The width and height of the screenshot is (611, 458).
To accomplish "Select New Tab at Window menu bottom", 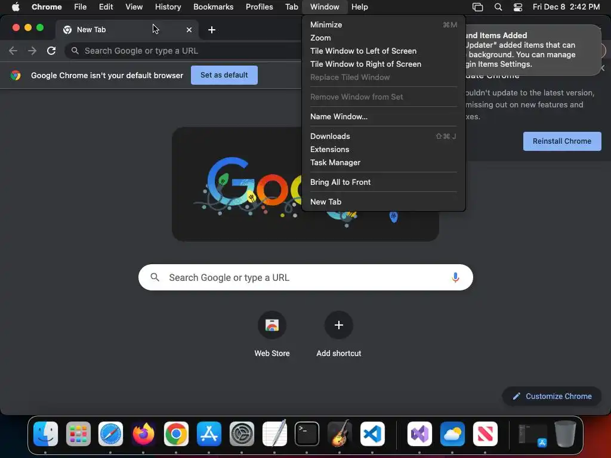I will [384, 202].
